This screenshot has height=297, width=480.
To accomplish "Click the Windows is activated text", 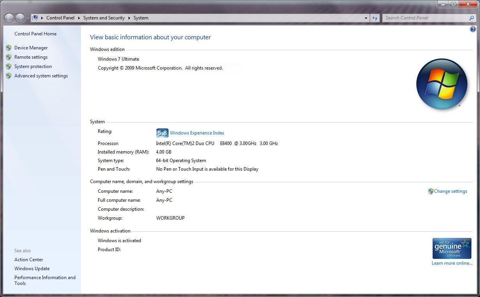I will coord(119,241).
